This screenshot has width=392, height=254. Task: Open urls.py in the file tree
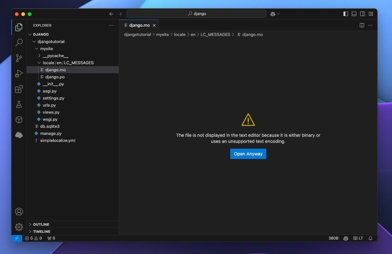click(x=73, y=105)
